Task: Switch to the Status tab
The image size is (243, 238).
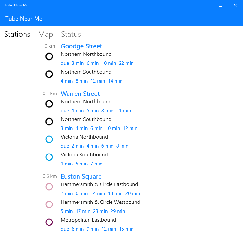Action: point(71,34)
